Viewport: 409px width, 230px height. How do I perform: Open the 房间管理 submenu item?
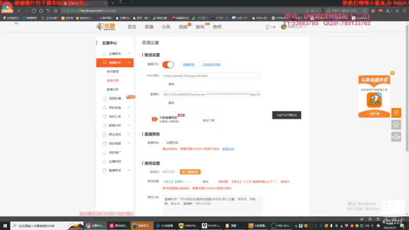[x=112, y=72]
